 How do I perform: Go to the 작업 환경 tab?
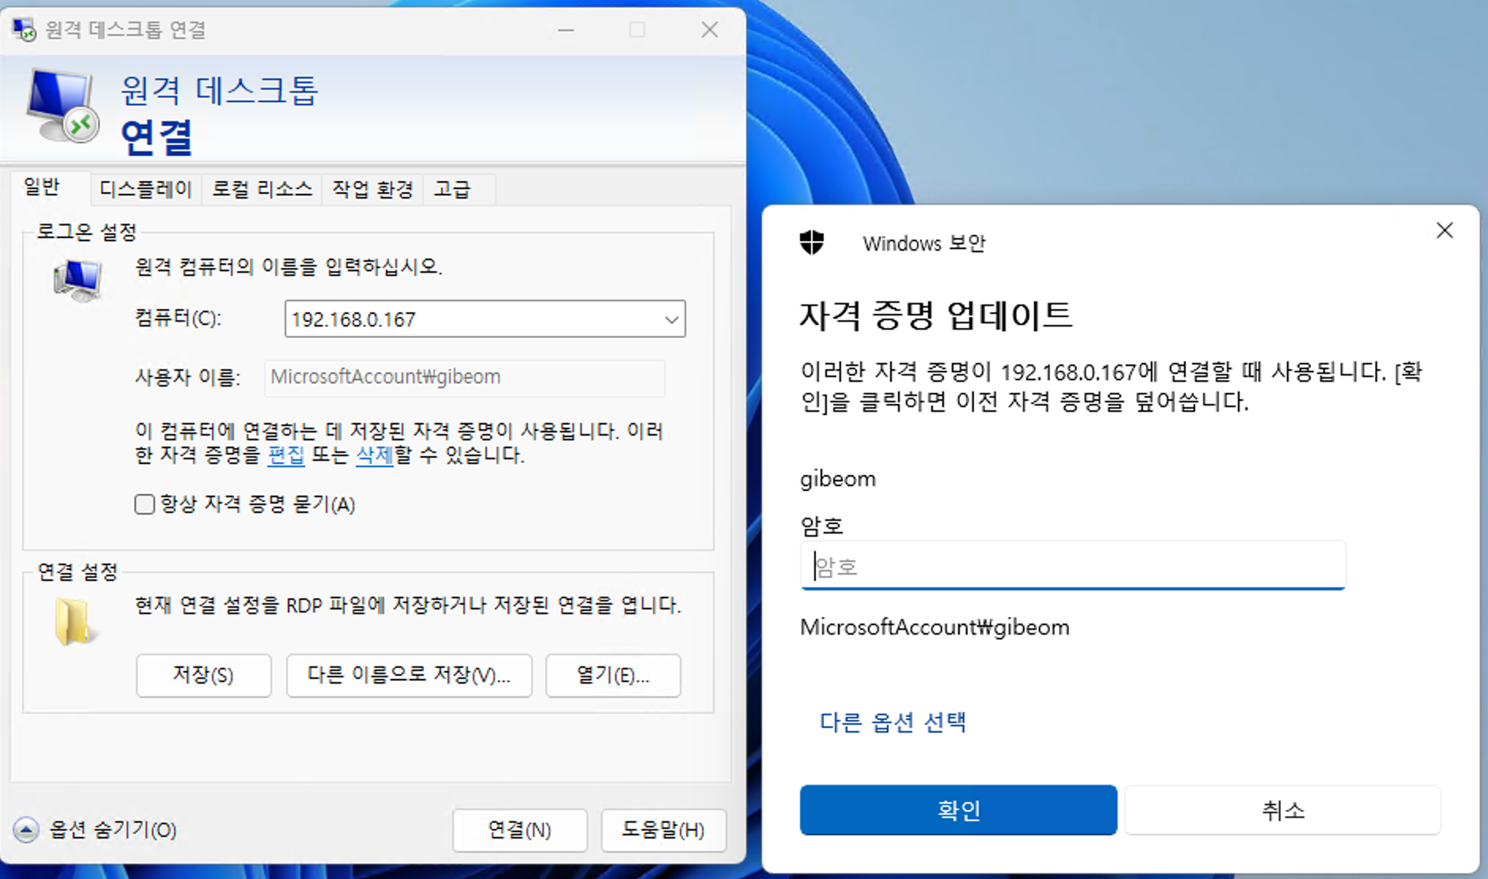[372, 189]
